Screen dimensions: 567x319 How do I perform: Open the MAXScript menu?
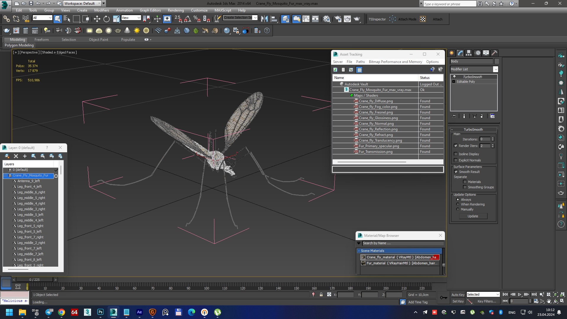[x=223, y=10]
